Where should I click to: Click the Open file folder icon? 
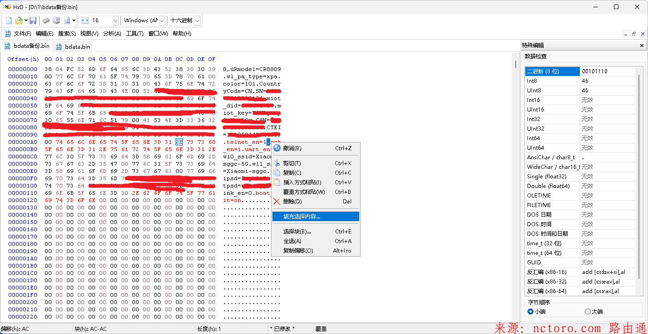tap(19, 20)
